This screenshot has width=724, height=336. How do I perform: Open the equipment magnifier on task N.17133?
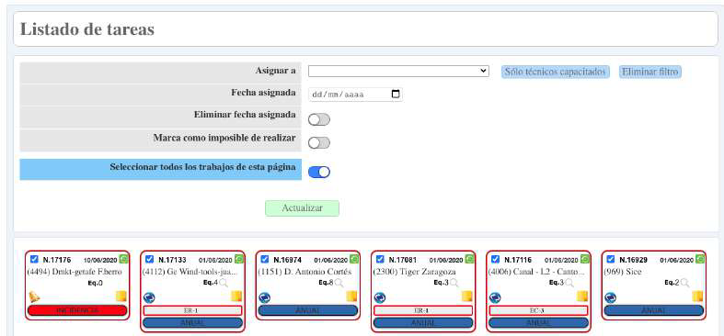224,283
